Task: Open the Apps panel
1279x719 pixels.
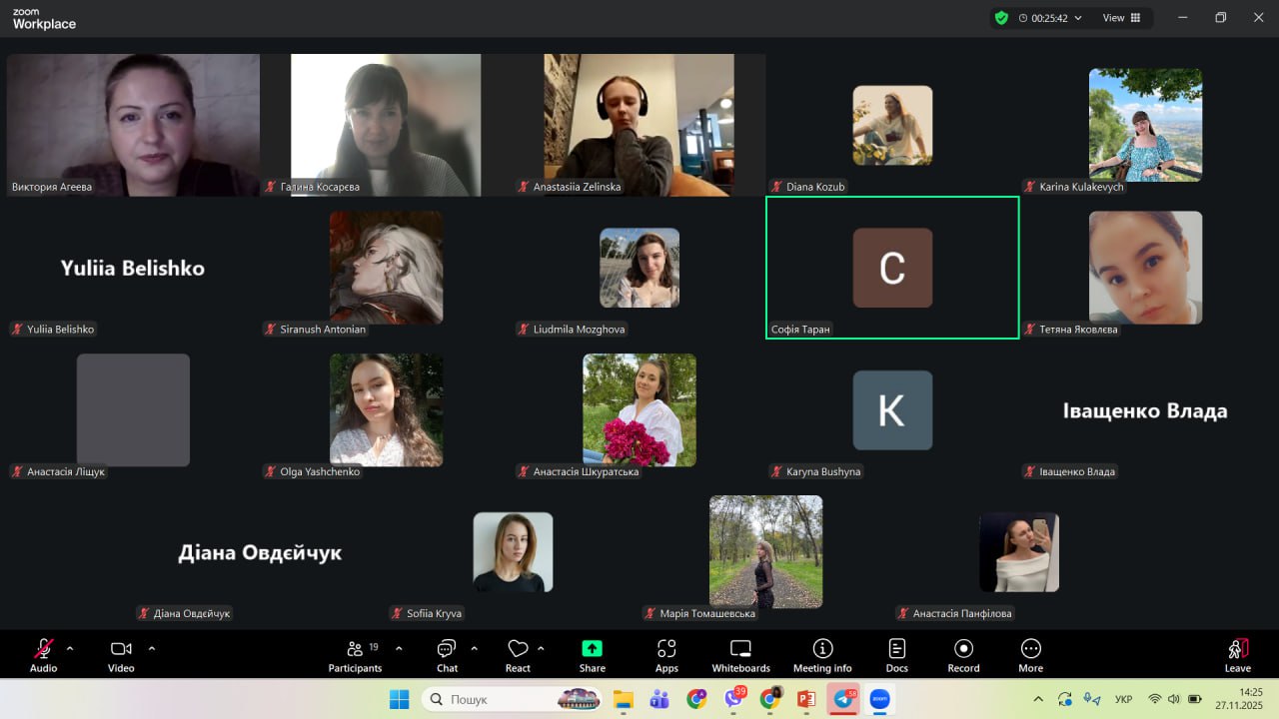Action: (x=666, y=655)
